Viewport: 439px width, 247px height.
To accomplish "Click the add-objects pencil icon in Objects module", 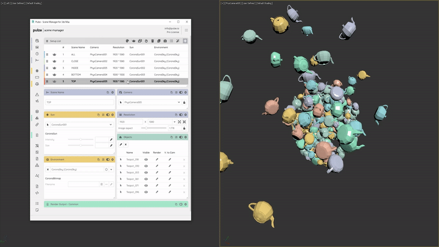I will click(121, 144).
